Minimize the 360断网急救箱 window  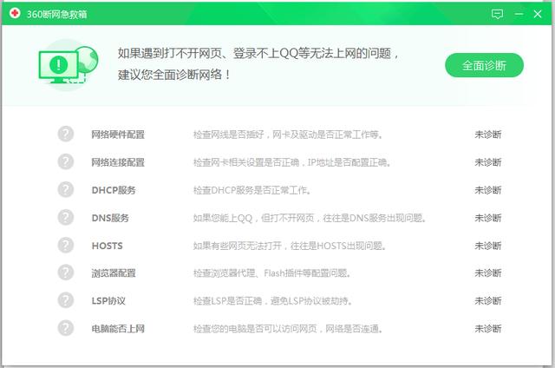click(x=519, y=14)
